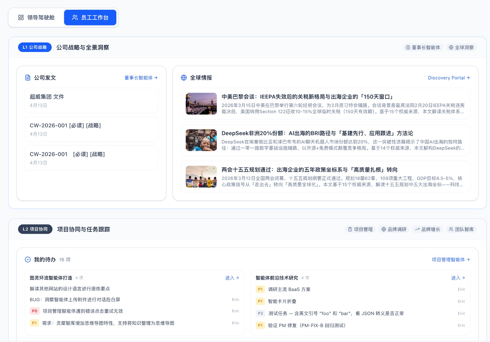This screenshot has width=490, height=342.
Task: Click people icon on 团队智库 chip
Action: click(451, 229)
